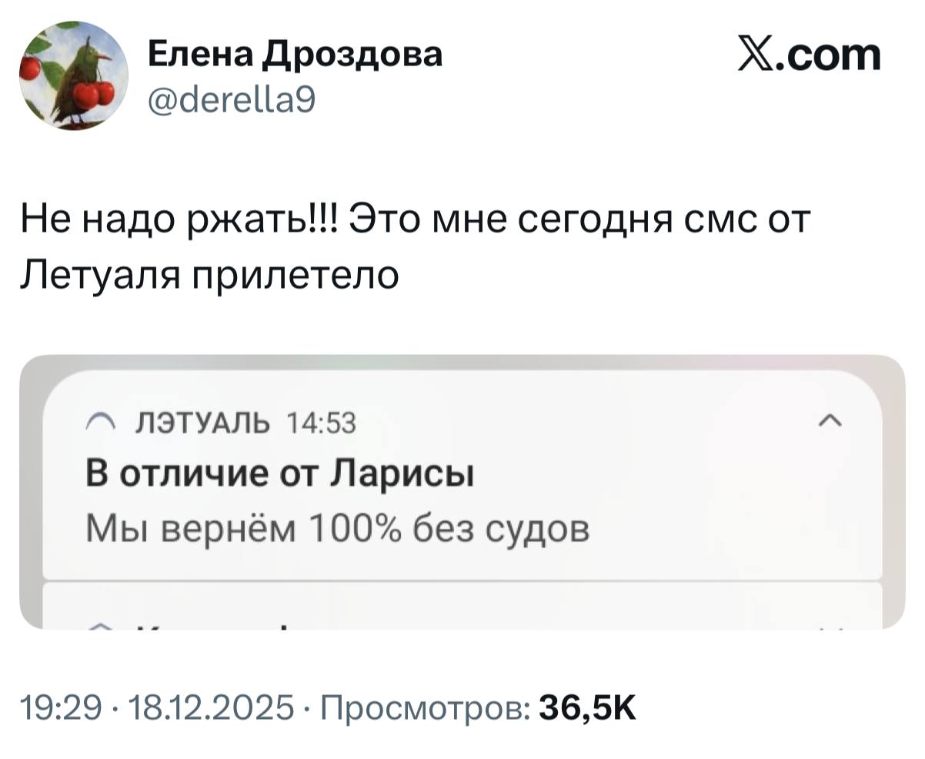925x759 pixels.
Task: Open the 36,5K view count
Action: pos(586,705)
